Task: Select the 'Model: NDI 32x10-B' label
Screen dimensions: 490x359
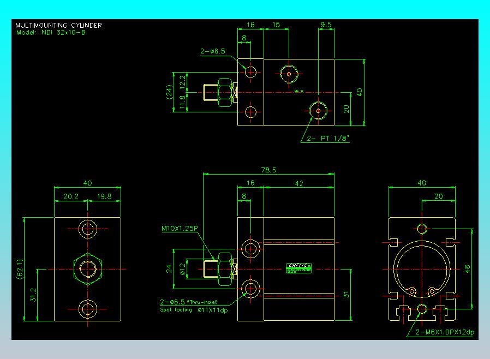Action: 51,33
